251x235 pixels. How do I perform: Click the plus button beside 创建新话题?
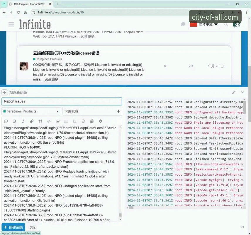click(x=5, y=93)
